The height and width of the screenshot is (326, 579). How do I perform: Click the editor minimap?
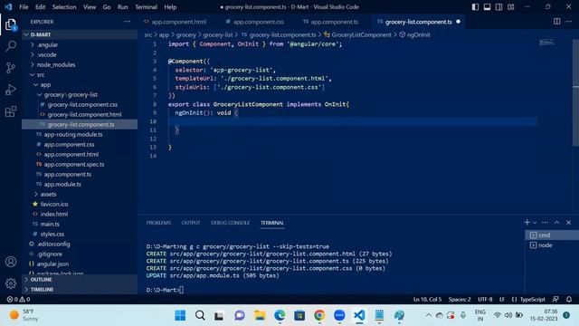tap(546, 43)
